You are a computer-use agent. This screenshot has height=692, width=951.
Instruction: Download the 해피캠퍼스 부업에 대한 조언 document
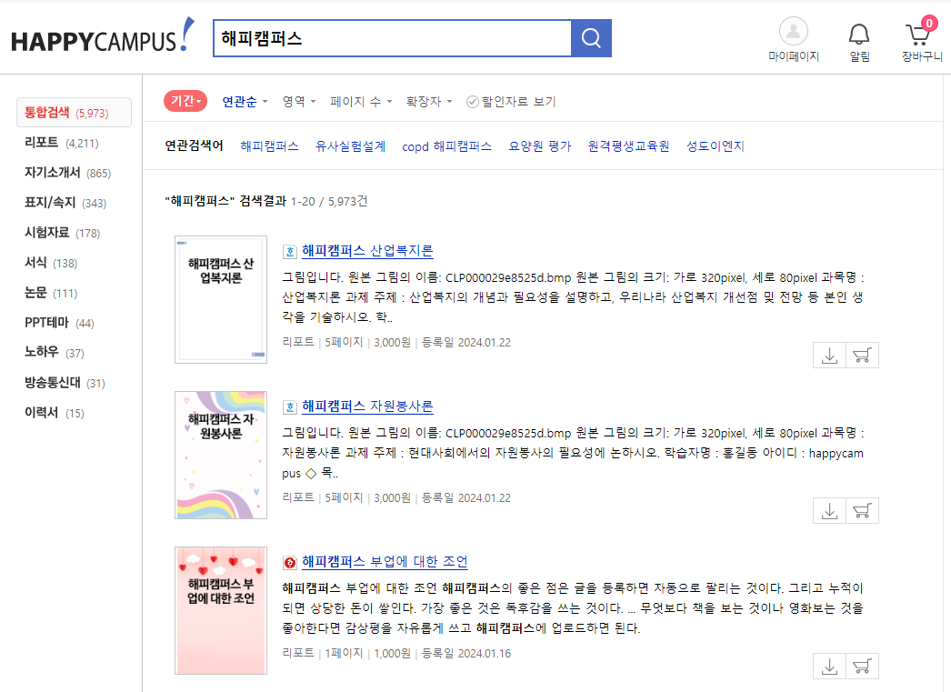point(828,665)
